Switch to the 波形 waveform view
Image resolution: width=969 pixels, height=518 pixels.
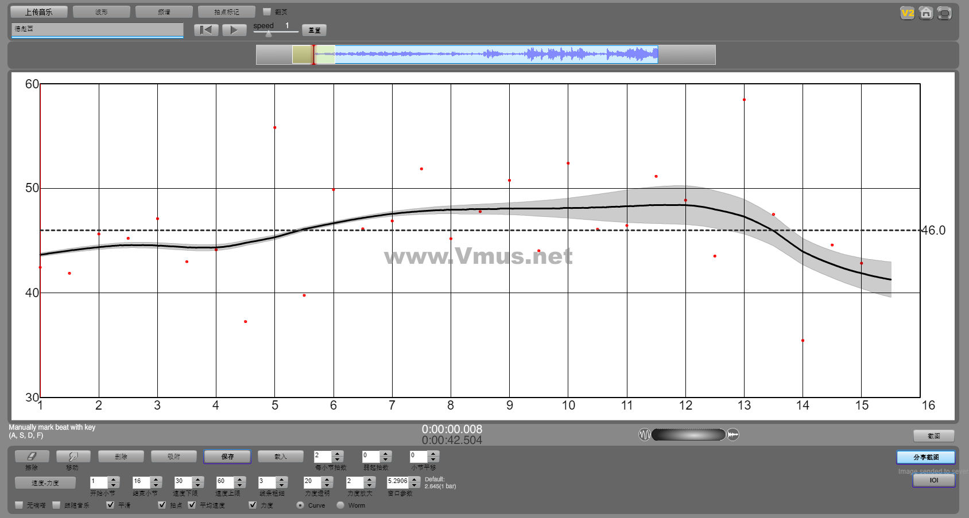pos(102,11)
